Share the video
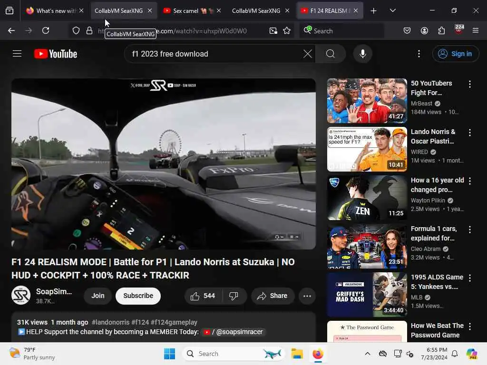Screen dimensions: 487x365 pyautogui.click(x=273, y=296)
